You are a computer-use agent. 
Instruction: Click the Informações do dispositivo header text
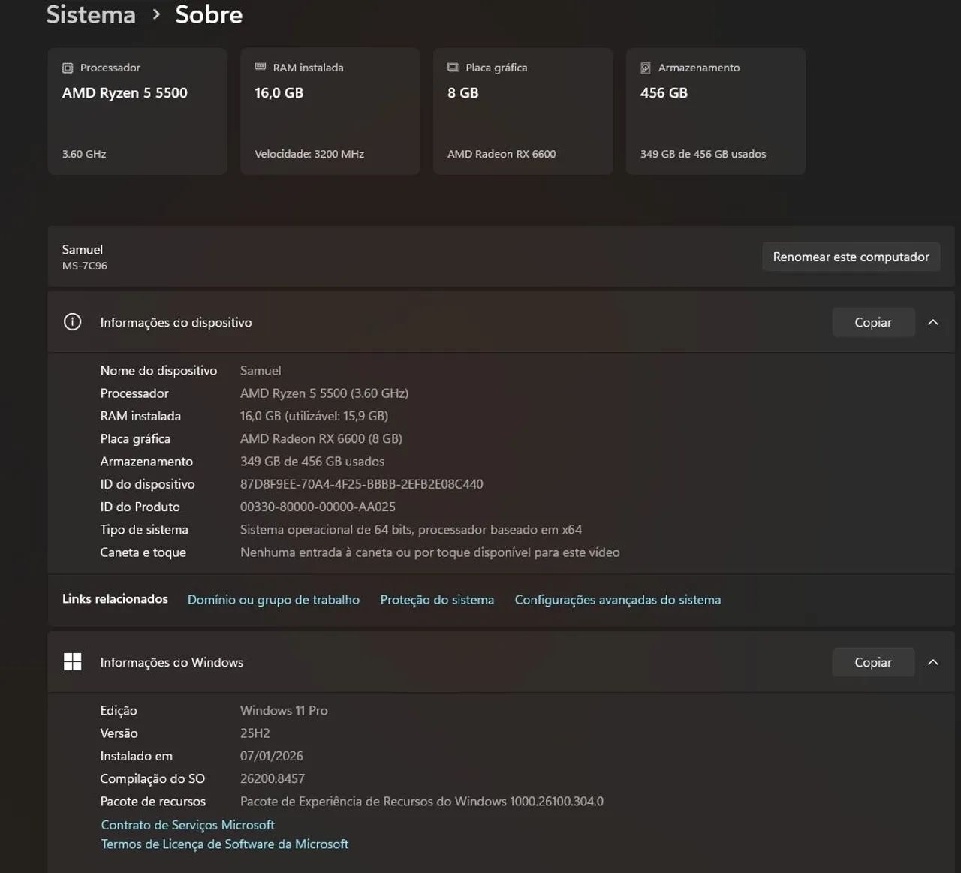176,322
